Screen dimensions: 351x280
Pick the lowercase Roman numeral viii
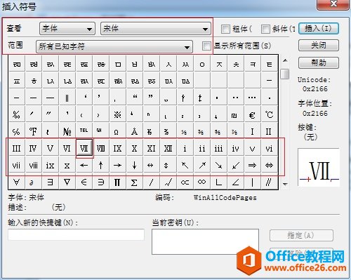(34, 165)
